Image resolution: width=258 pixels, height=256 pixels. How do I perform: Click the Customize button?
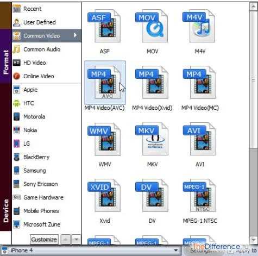click(x=44, y=240)
